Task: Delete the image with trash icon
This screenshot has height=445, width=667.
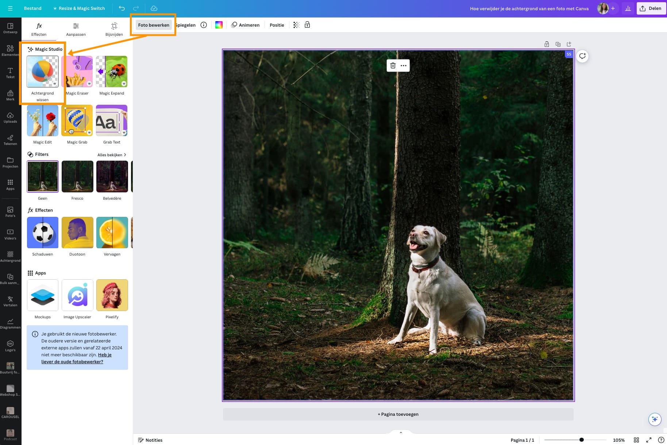Action: coord(393,65)
